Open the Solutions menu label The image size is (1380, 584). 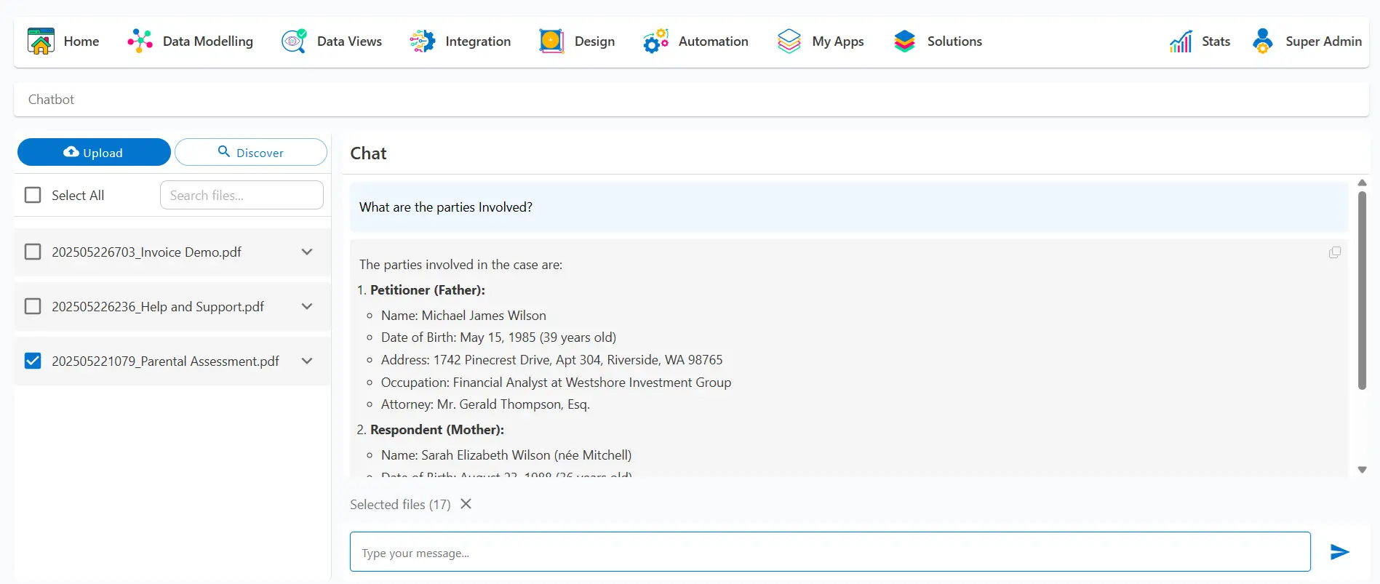954,41
